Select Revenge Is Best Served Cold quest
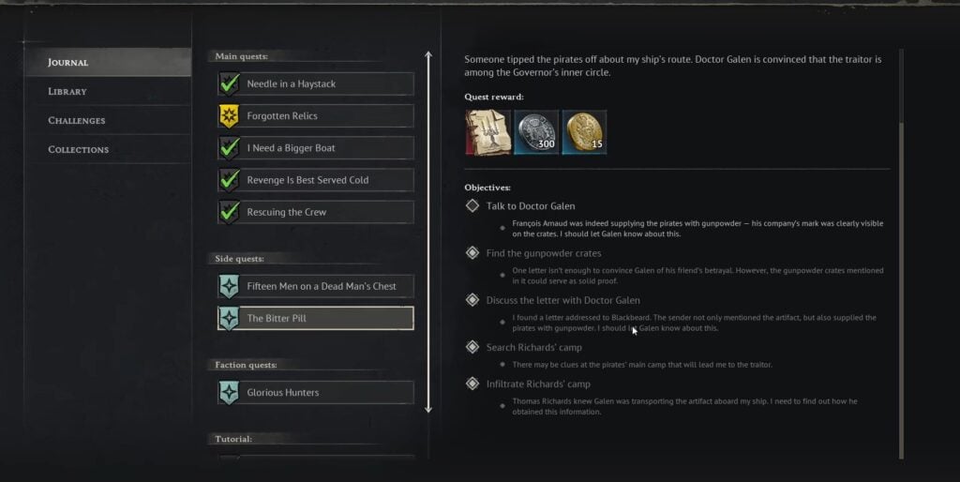This screenshot has width=960, height=482. 307,180
